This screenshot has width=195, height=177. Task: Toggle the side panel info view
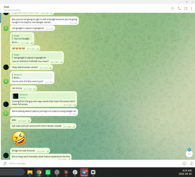[x=186, y=8]
